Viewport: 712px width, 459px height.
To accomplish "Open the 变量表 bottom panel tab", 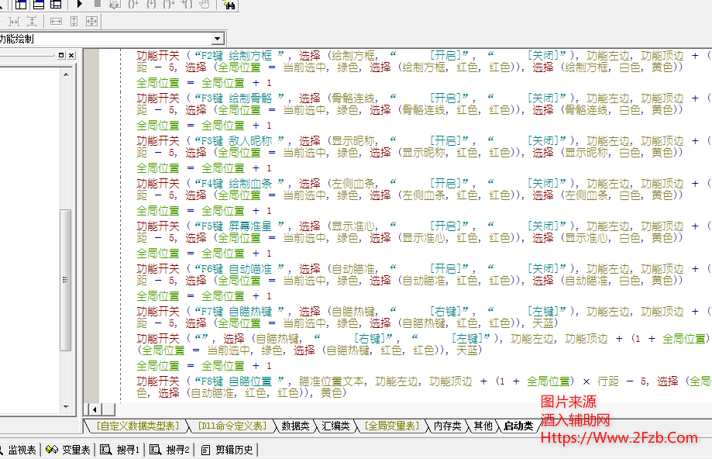I will (69, 450).
